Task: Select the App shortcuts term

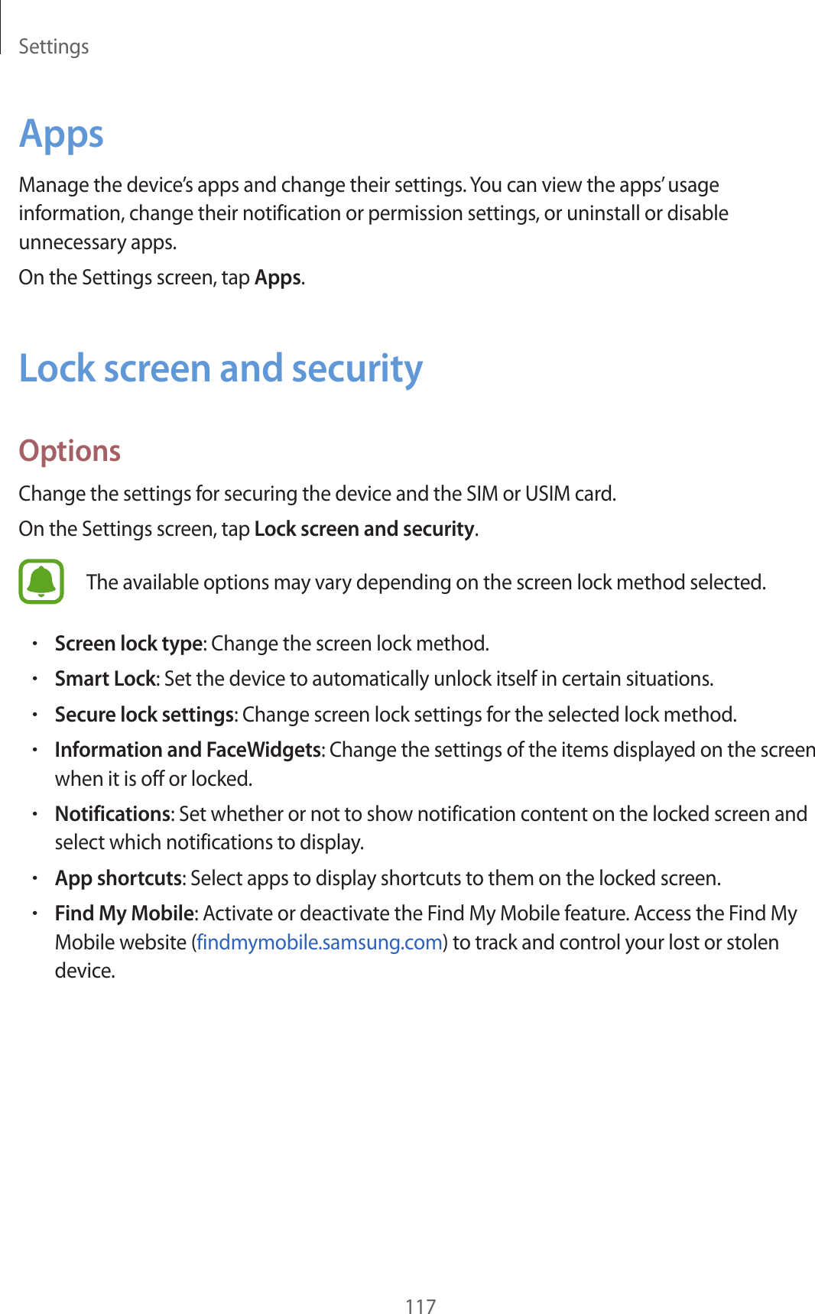Action: tap(119, 878)
